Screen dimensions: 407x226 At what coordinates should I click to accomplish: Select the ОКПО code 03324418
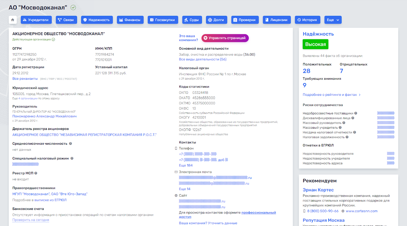200,93
